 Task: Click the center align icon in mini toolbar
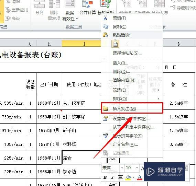click(120, 177)
